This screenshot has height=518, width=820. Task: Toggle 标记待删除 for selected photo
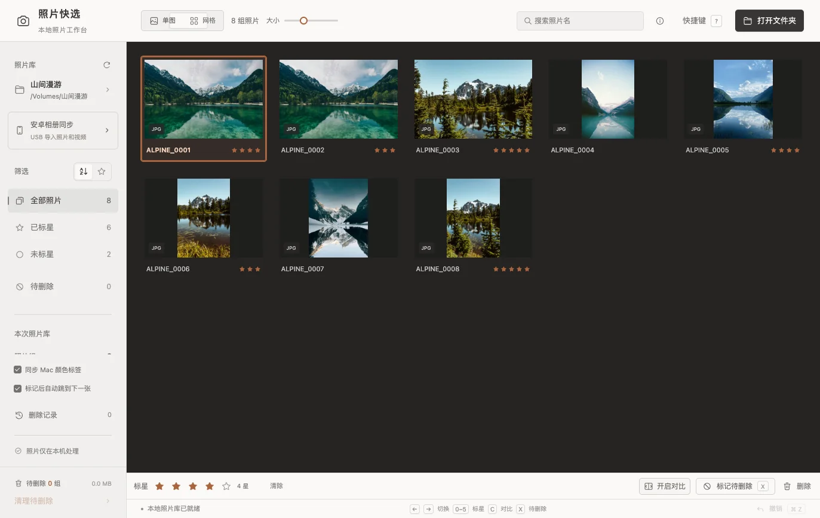(735, 486)
